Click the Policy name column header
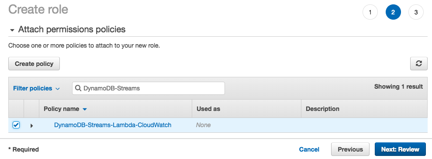Viewport: 432px width, 159px height. point(62,109)
